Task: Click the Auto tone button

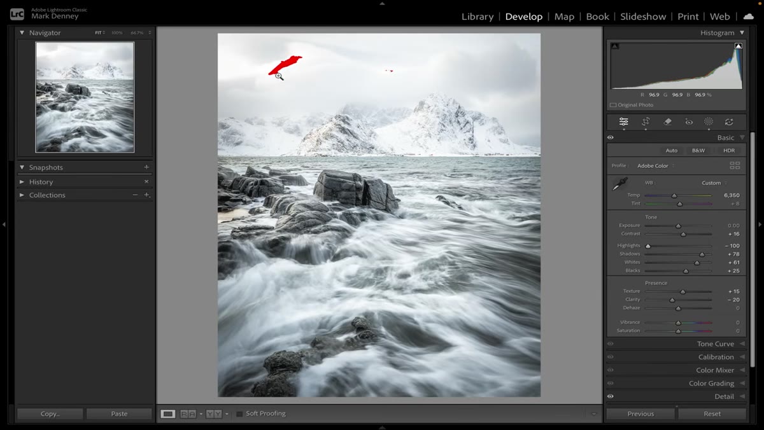Action: point(672,151)
